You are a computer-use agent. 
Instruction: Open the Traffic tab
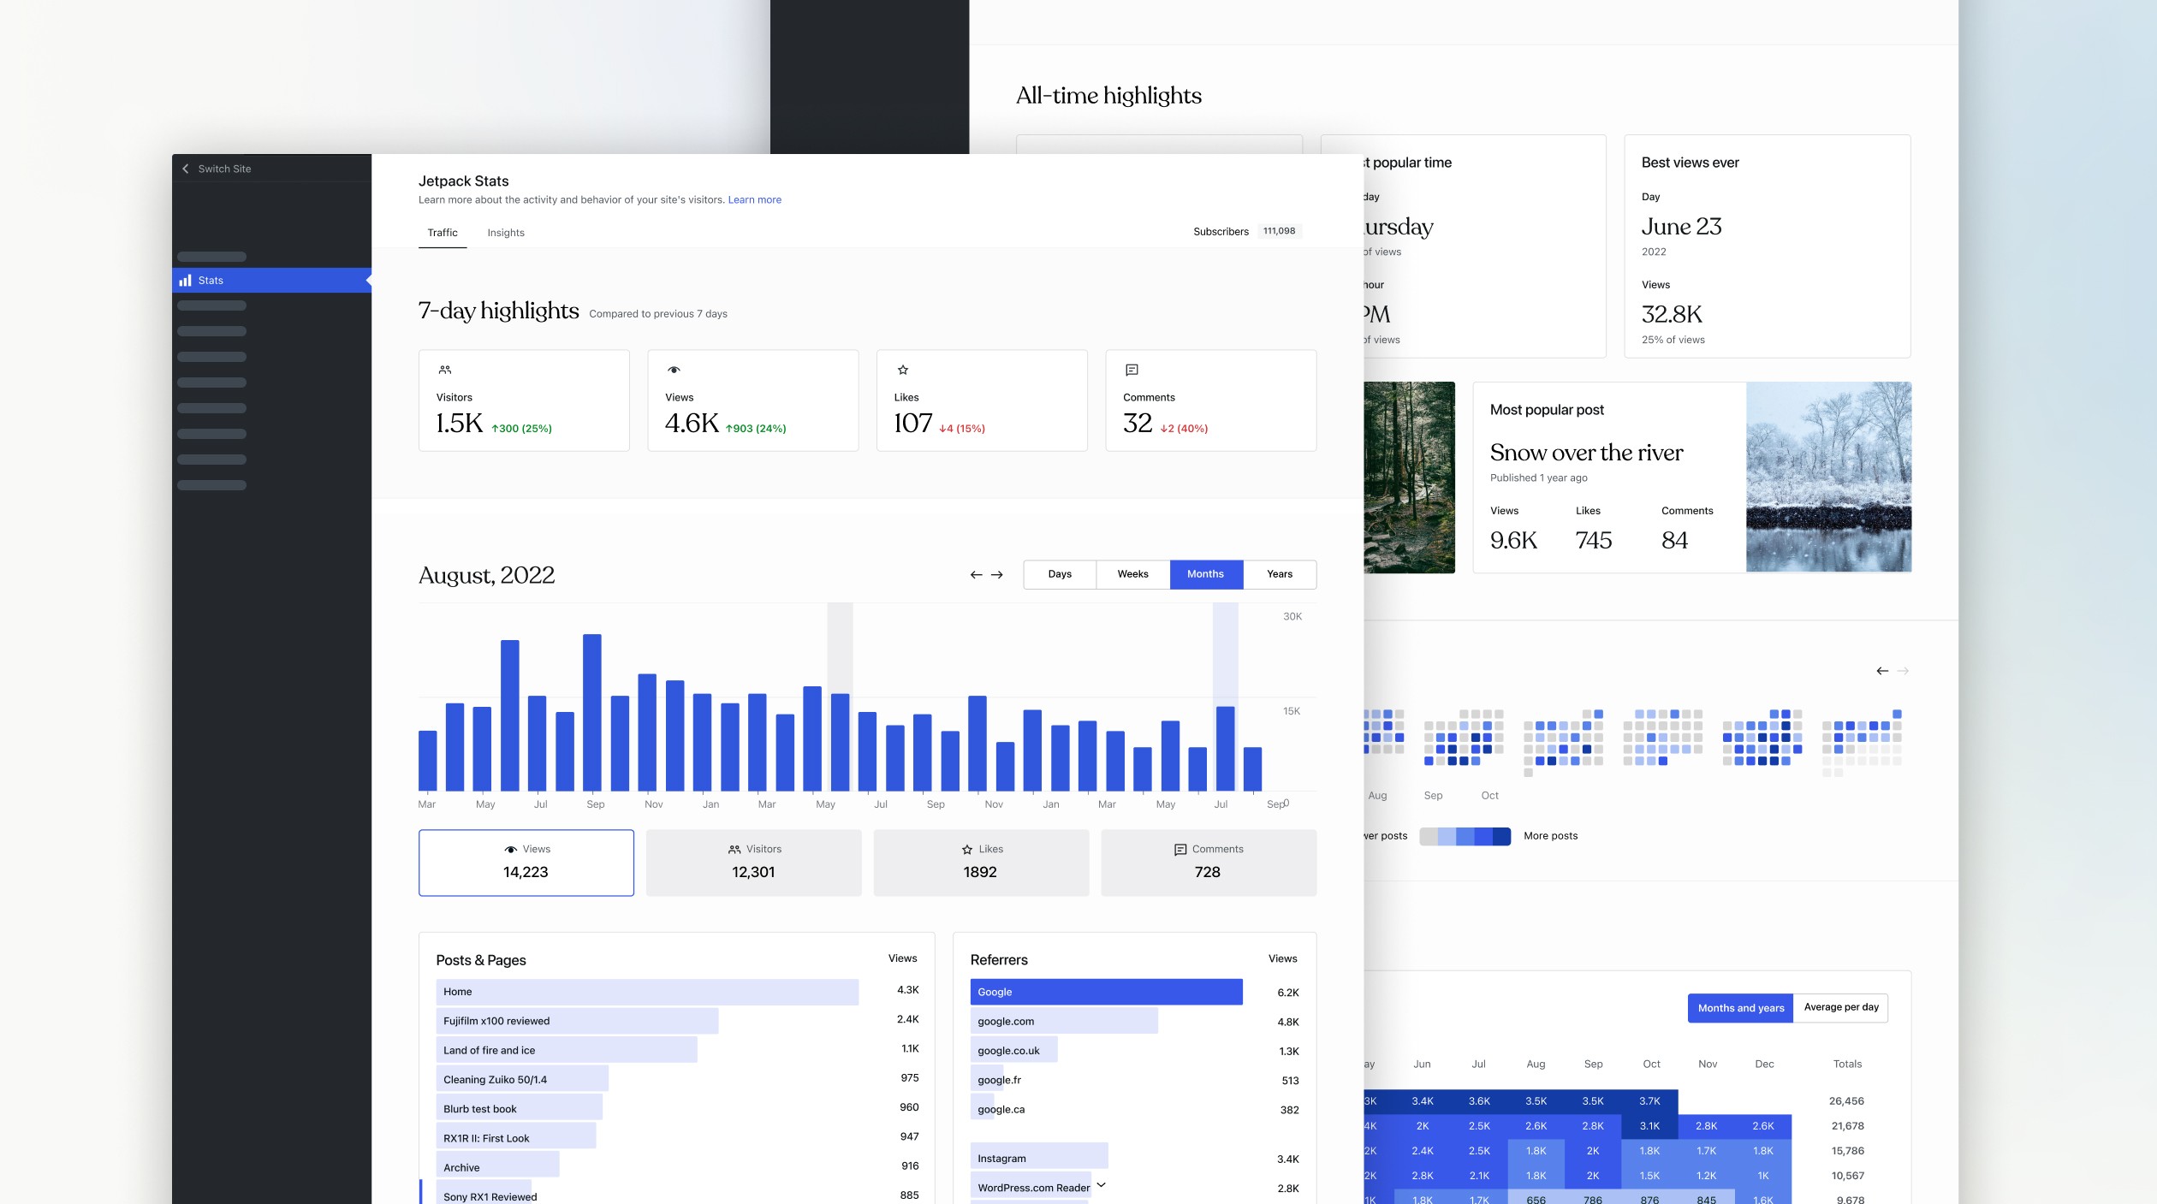coord(443,233)
